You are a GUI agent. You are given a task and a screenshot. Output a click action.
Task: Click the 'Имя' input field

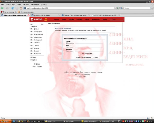(89, 46)
